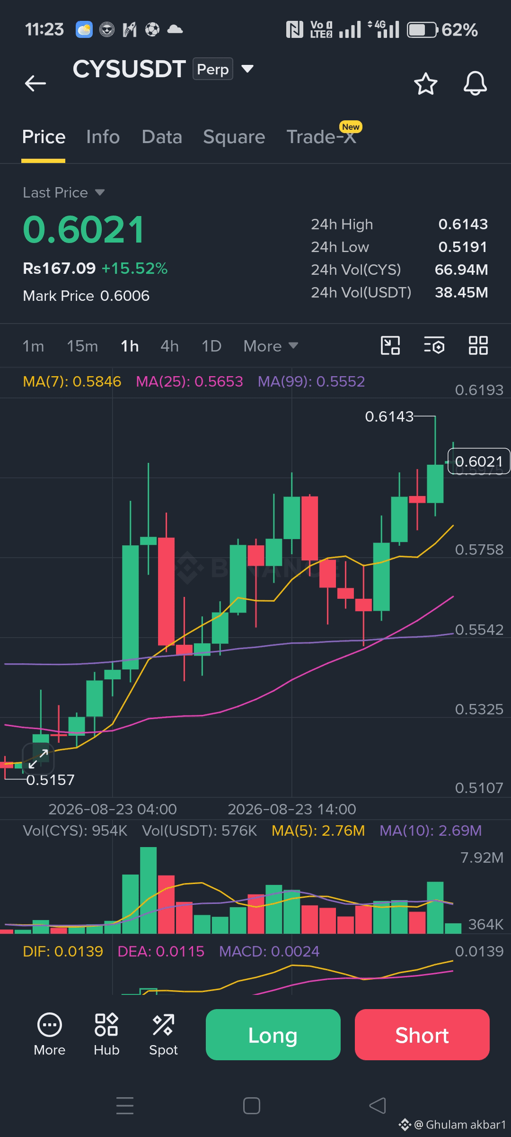Open the Data tab

pyautogui.click(x=162, y=137)
